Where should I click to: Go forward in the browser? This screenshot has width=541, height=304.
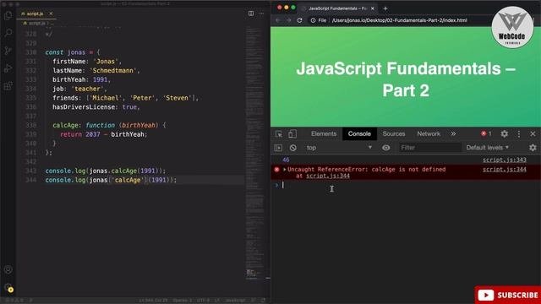(x=288, y=20)
